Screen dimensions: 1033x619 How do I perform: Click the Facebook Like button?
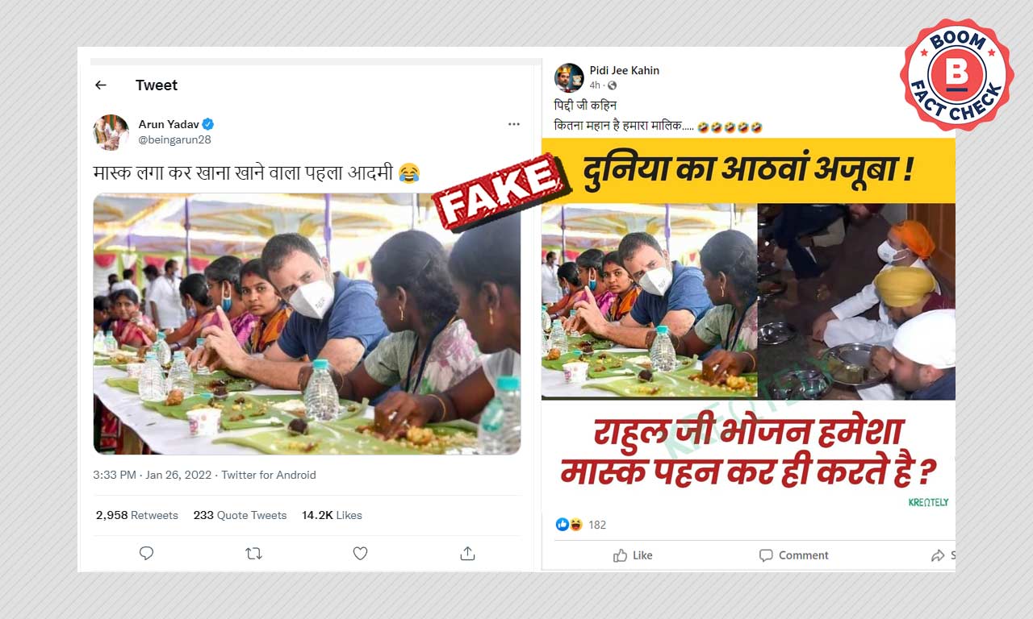(633, 555)
